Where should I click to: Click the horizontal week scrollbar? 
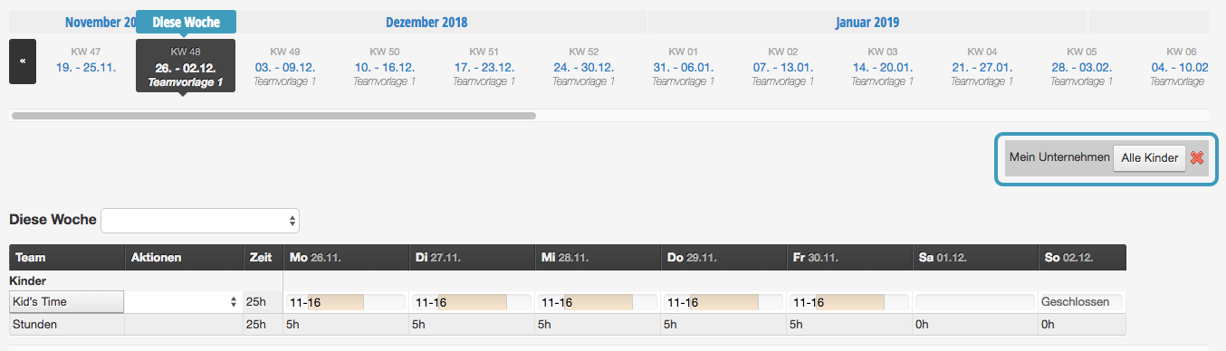click(x=273, y=116)
